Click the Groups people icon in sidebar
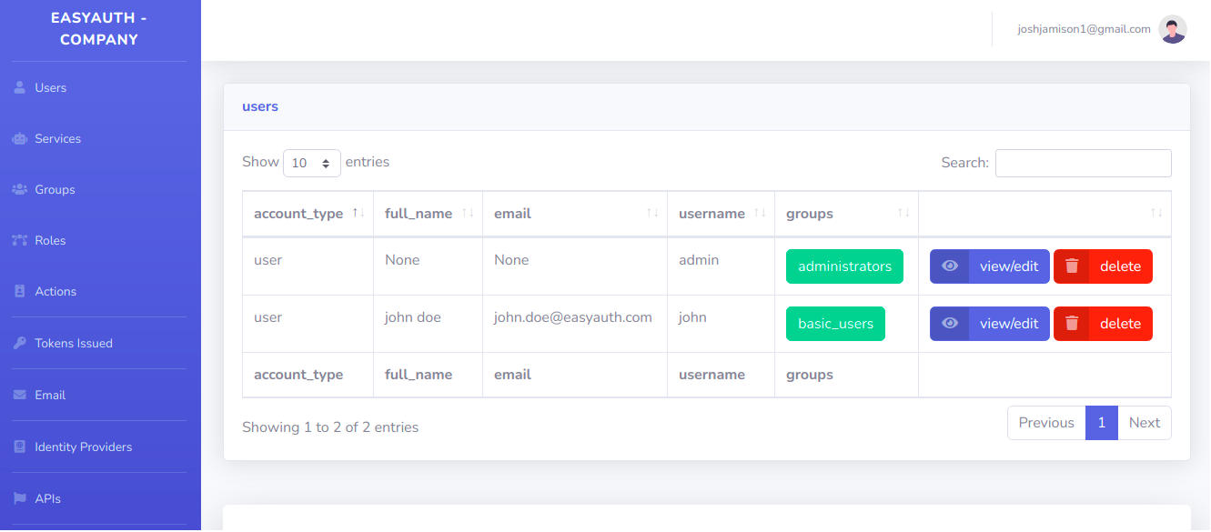This screenshot has width=1211, height=532. [x=19, y=190]
